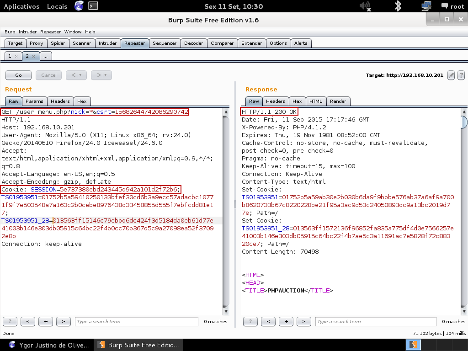Open the forward history dropdown arrow
The image size is (468, 351).
pos(105,75)
